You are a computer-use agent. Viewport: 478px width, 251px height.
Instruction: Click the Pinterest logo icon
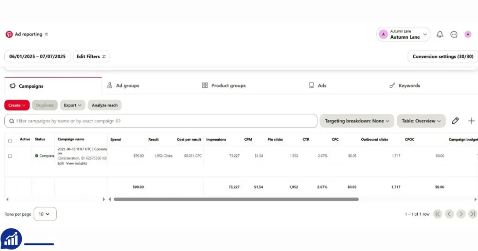pyautogui.click(x=9, y=34)
